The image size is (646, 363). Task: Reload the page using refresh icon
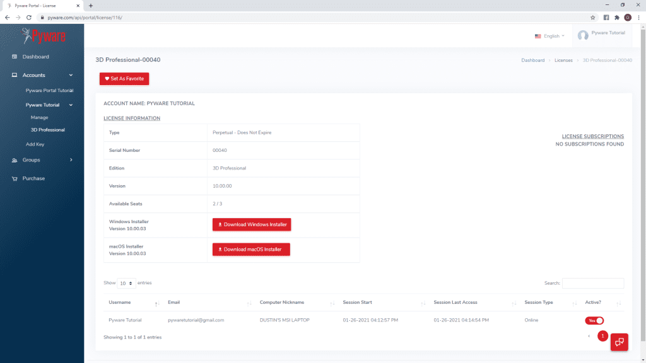[x=30, y=17]
